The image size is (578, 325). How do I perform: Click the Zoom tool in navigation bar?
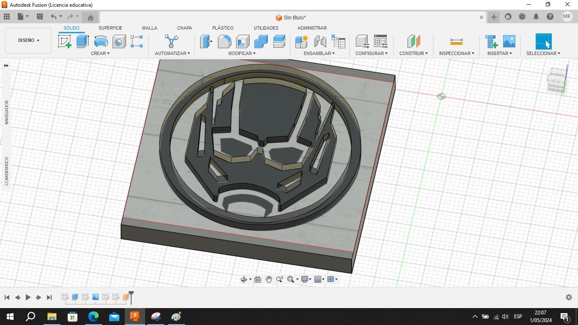tap(279, 279)
